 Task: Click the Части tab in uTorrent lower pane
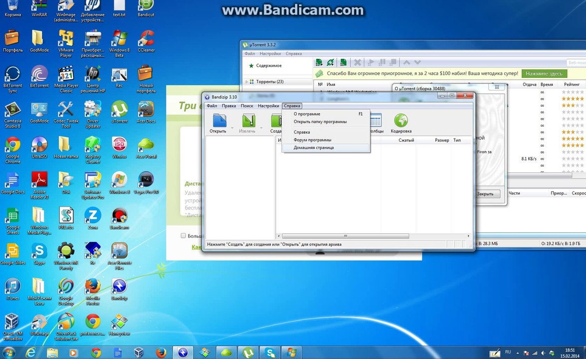(x=514, y=193)
